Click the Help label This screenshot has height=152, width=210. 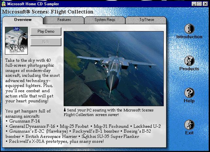tap(189, 101)
